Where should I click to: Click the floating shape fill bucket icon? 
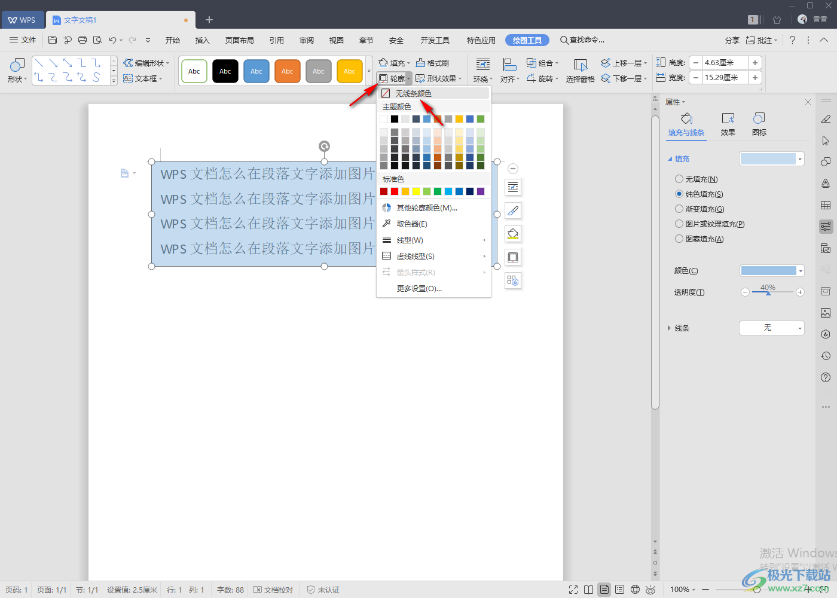(513, 234)
